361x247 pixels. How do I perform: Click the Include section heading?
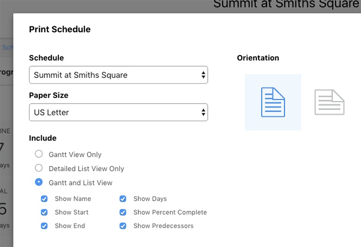[43, 138]
